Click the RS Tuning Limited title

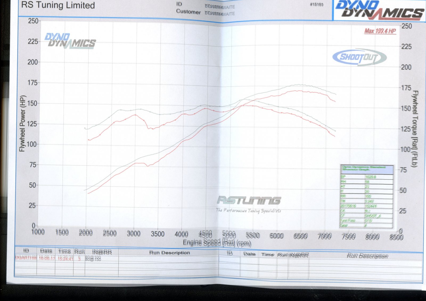point(58,5)
